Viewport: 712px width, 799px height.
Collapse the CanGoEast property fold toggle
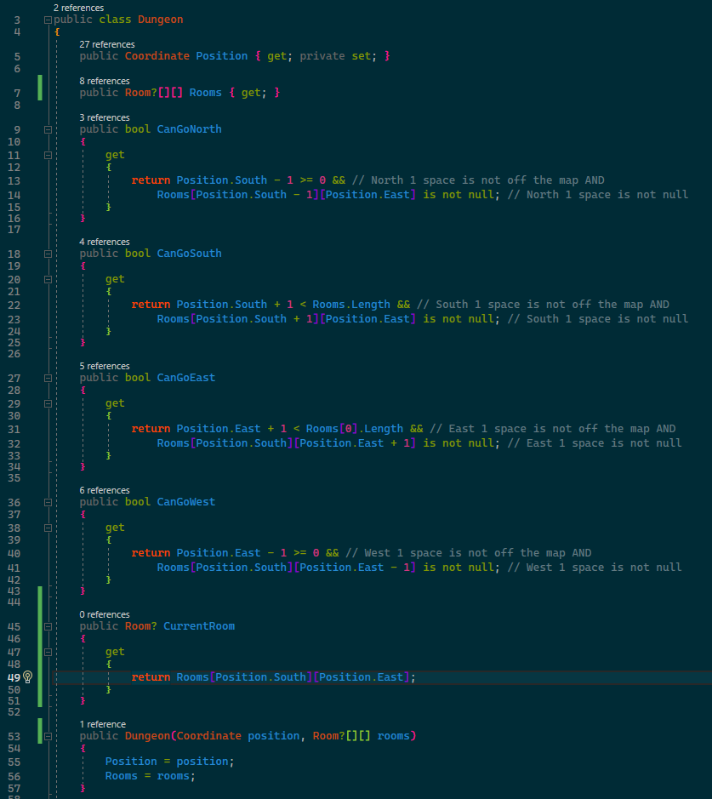(x=48, y=378)
